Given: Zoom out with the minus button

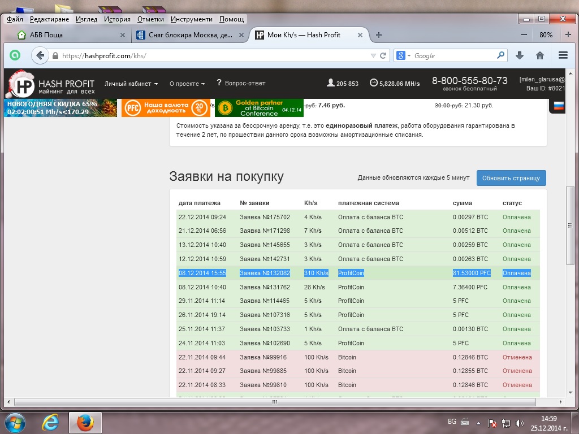Looking at the screenshot, I should tap(524, 34).
